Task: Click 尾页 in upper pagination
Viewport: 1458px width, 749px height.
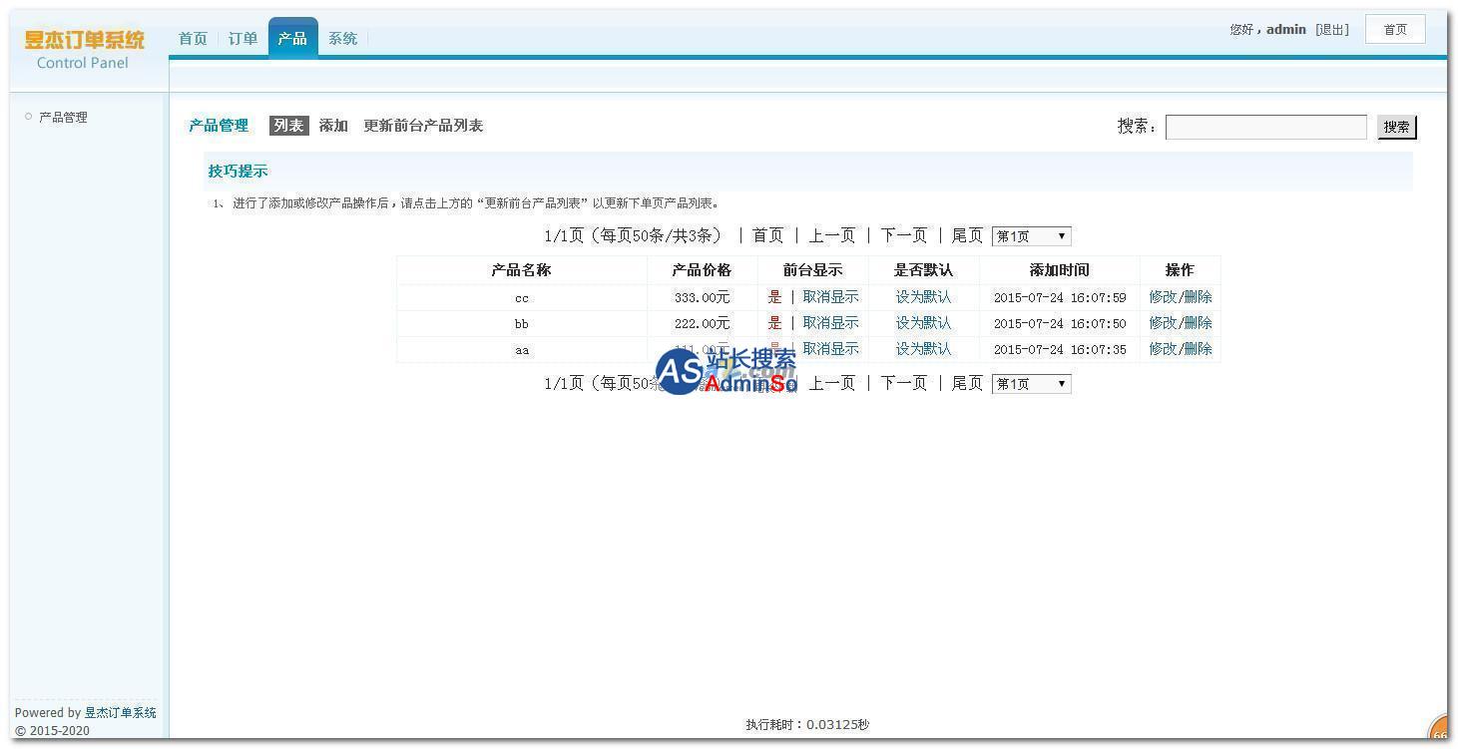Action: click(x=967, y=235)
